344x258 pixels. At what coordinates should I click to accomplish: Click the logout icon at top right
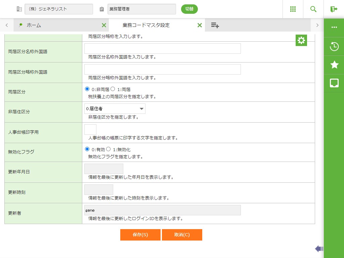click(x=334, y=9)
